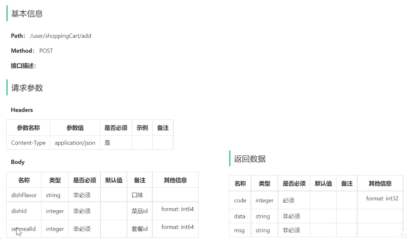This screenshot has width=407, height=239.
Task: Click the msg field in return data
Action: 239,230
